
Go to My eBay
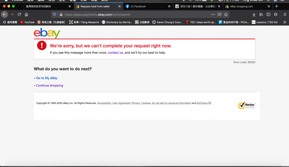47,78
